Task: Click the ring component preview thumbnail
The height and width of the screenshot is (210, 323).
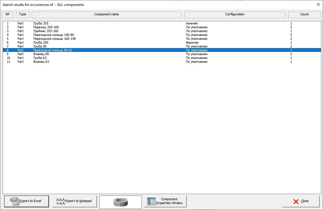Action: 121,202
